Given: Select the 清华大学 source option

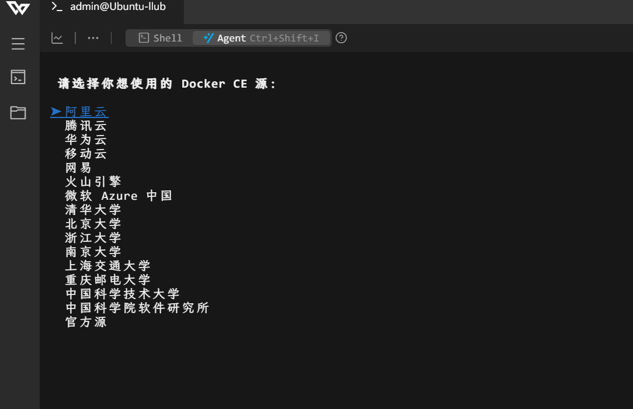Looking at the screenshot, I should (93, 210).
